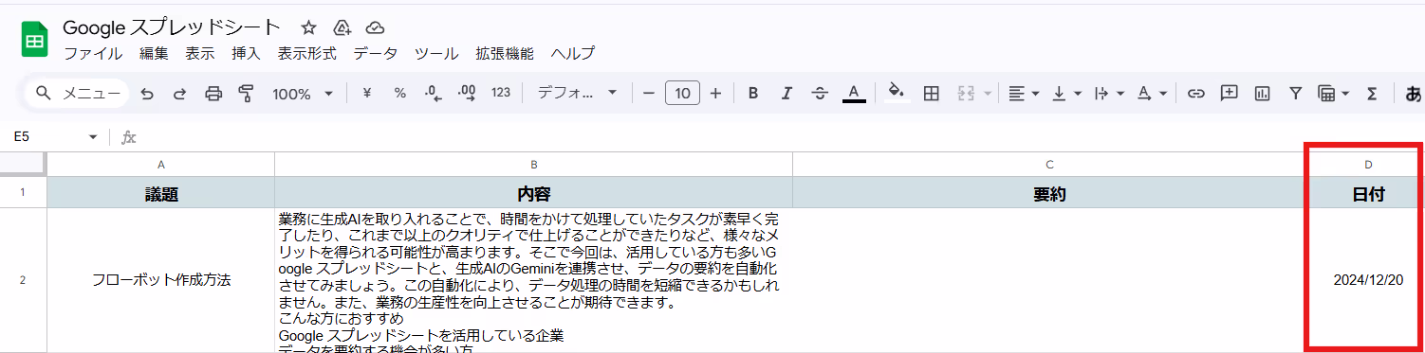Toggle italic formatting

pos(787,93)
